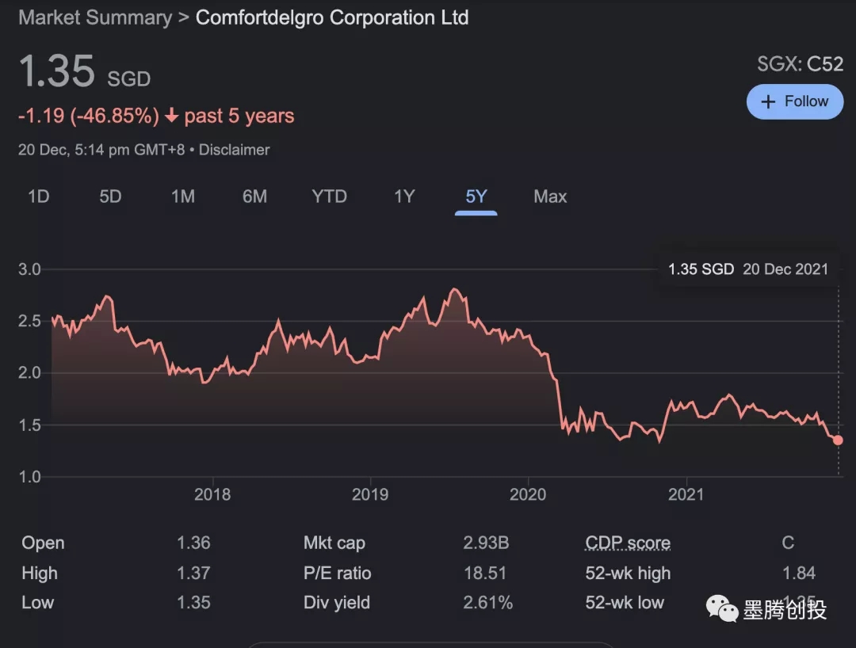Screen dimensions: 856x648
Task: Click the CDP score label link
Action: click(x=628, y=543)
